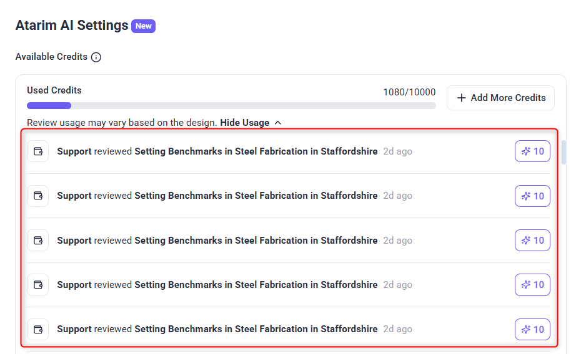The width and height of the screenshot is (586, 354).
Task: Click the Used Credits progress bar
Action: (x=231, y=106)
